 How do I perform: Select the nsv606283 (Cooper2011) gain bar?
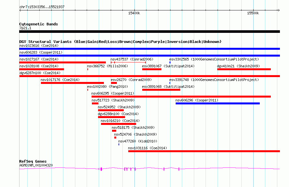(x=149, y=56)
